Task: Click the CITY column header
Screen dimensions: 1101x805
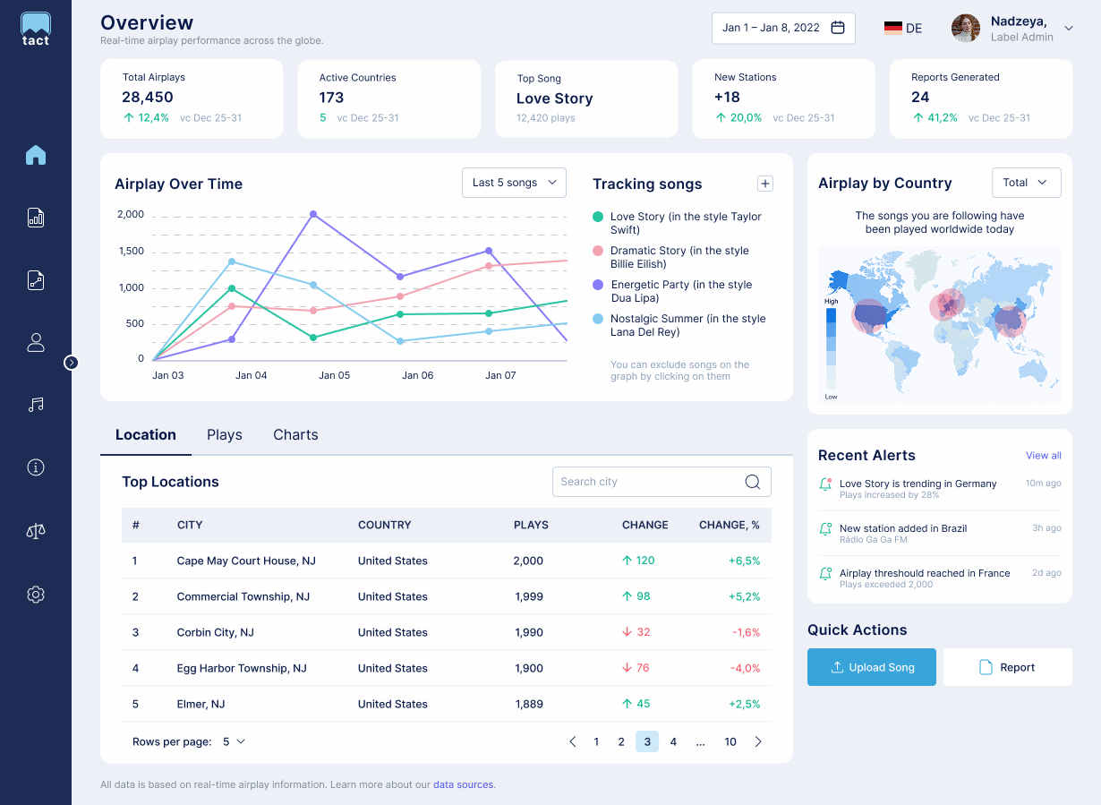Action: (x=190, y=525)
